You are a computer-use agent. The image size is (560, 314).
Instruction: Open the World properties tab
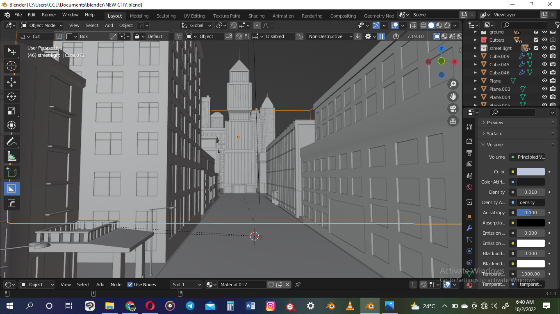click(x=469, y=187)
